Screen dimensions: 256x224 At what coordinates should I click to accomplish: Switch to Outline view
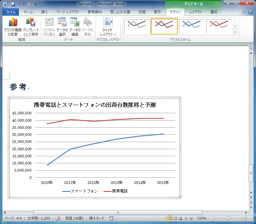pyautogui.click(x=186, y=218)
